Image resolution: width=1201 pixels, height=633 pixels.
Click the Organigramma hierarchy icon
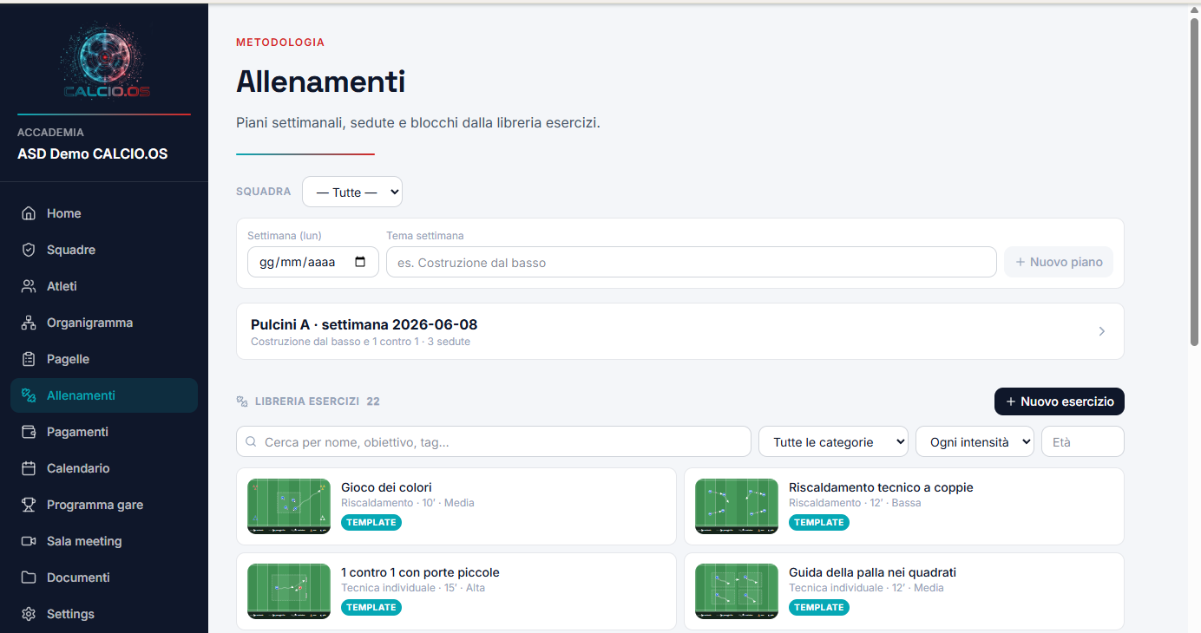[x=29, y=323]
